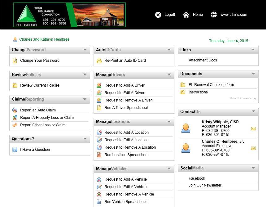Click the I Have a Question icon
Image resolution: width=267 pixels, height=207 pixels.
coord(15,150)
